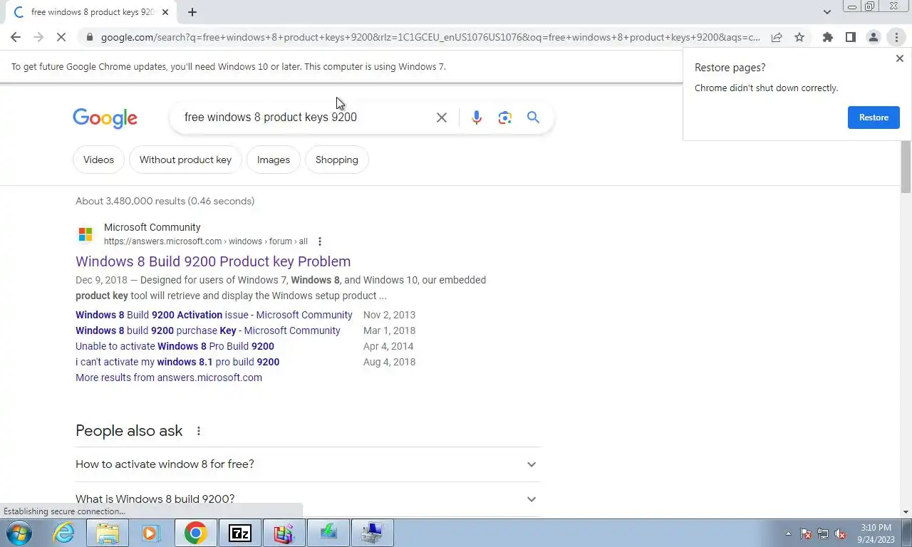Expand 'How to activate window 8 for free?'
The height and width of the screenshot is (547, 912).
307,464
